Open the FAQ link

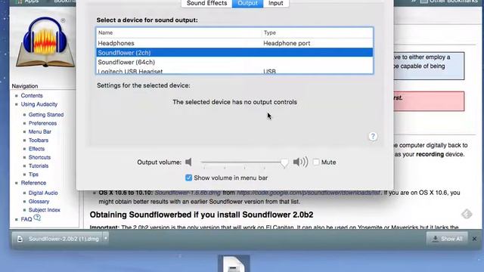point(26,219)
